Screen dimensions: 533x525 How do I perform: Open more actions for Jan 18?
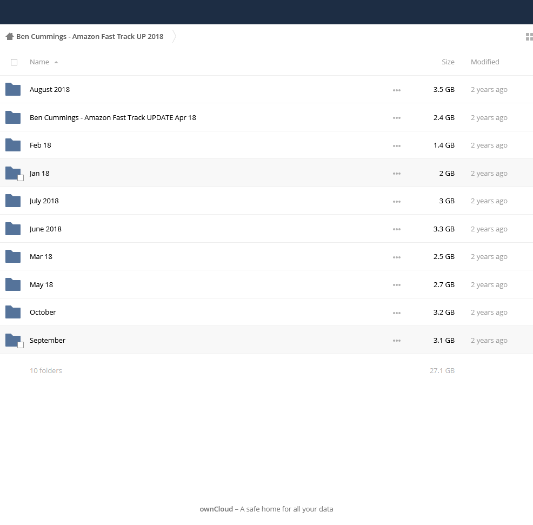(x=396, y=174)
